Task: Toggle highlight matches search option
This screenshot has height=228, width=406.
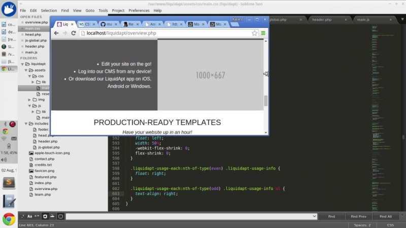Action: [60, 216]
